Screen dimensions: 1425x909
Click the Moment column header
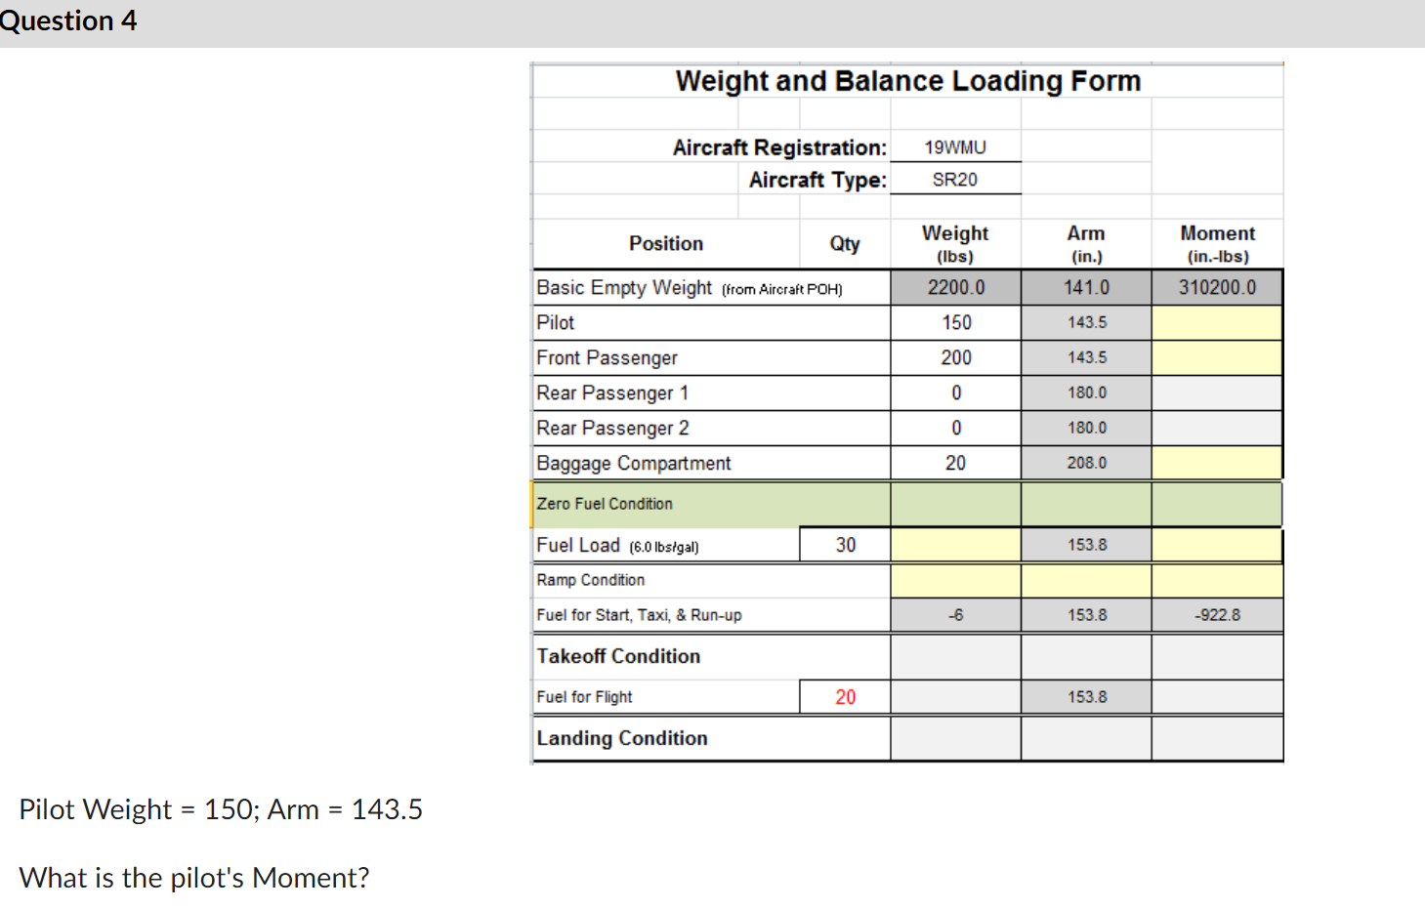click(1216, 243)
